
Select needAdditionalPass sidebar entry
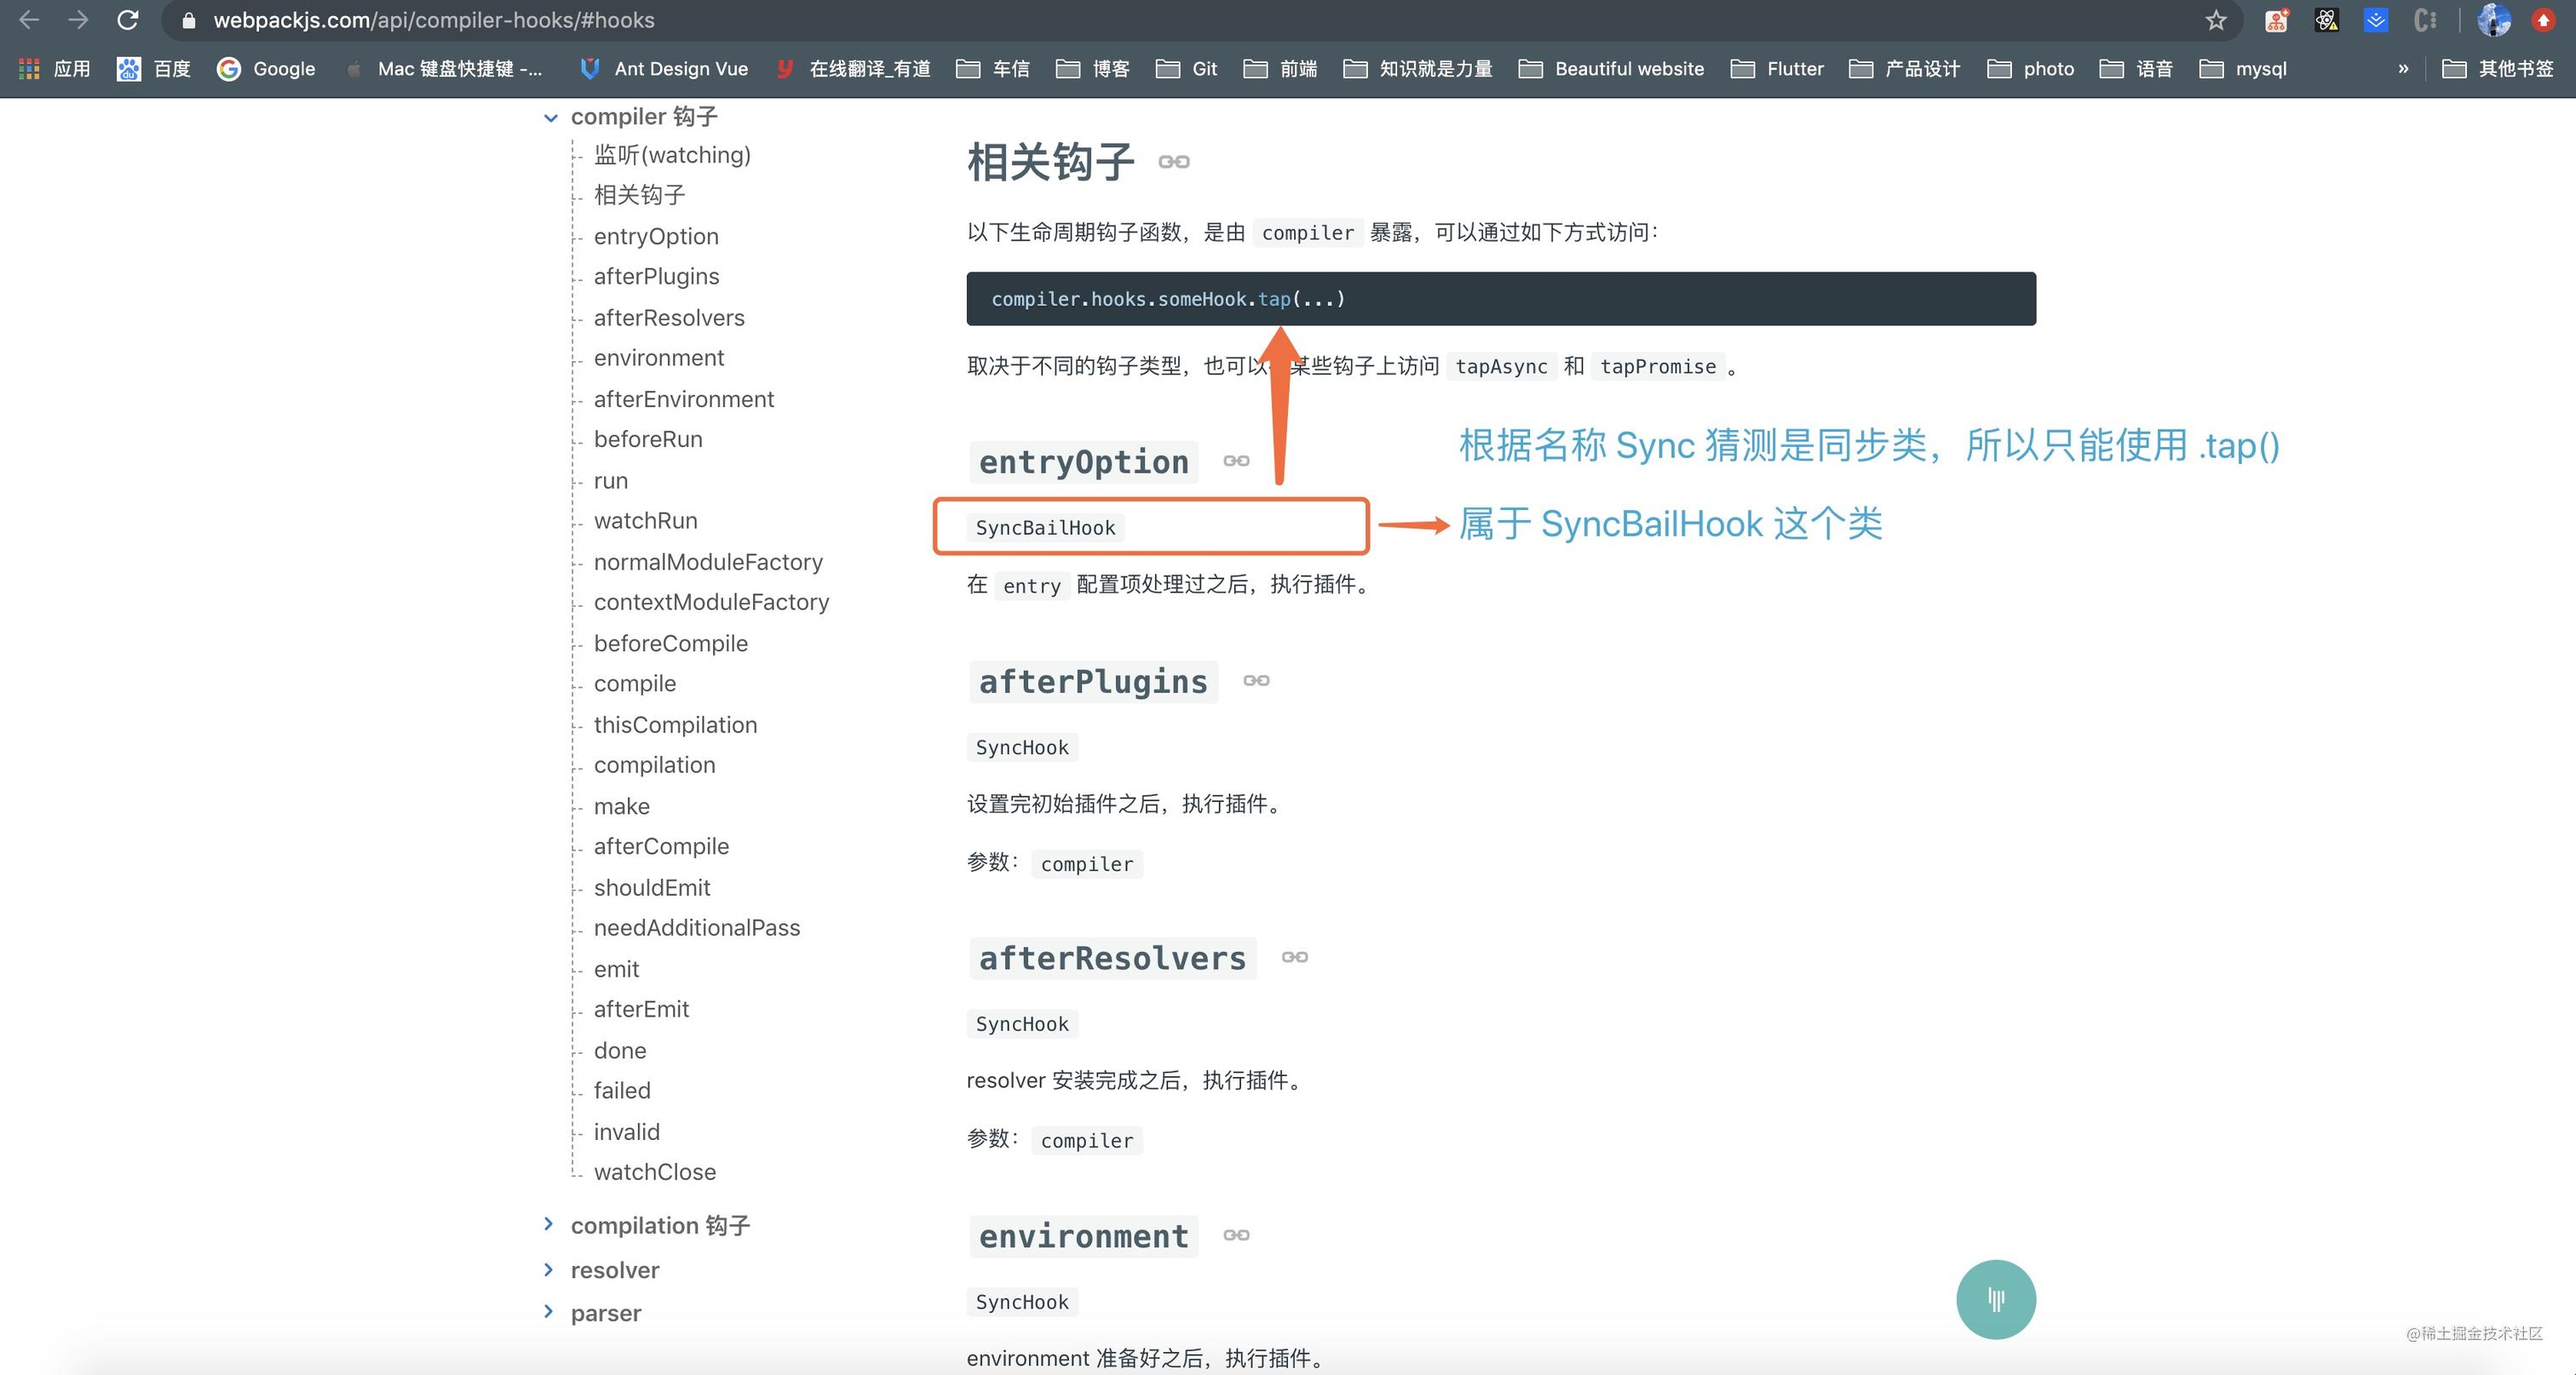pyautogui.click(x=697, y=927)
